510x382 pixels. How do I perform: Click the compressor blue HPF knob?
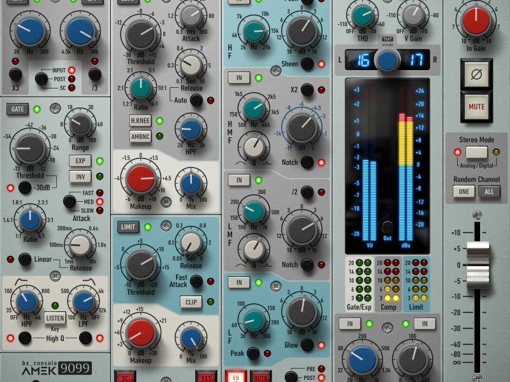pos(191,129)
